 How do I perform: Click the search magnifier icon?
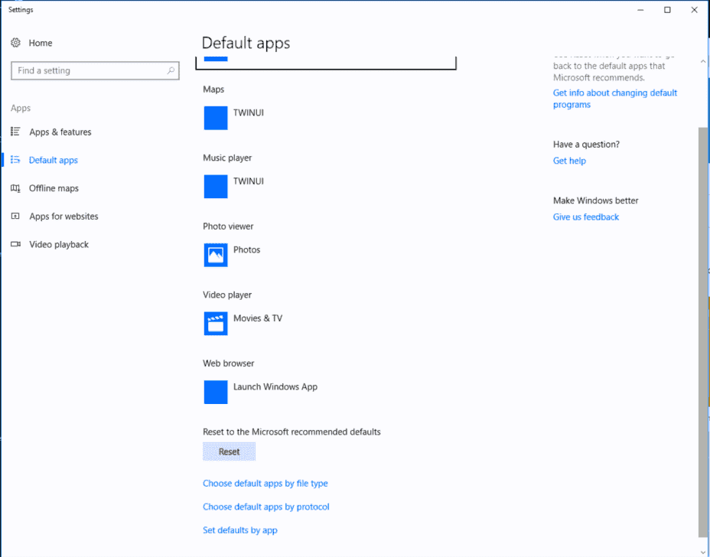coord(171,70)
